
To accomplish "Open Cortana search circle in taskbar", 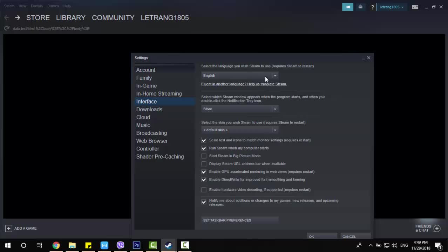I will point(23,245).
